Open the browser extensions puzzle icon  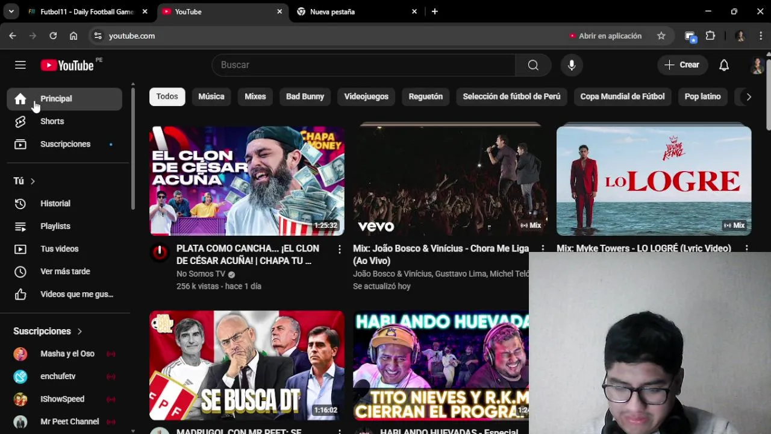tap(710, 36)
